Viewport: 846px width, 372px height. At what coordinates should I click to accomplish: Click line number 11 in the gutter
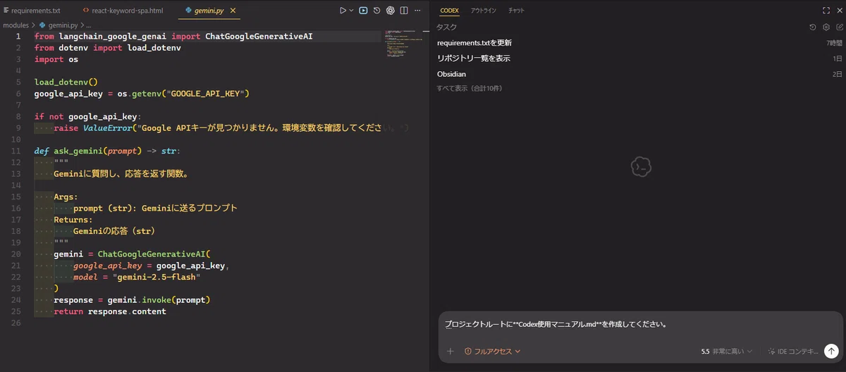click(18, 151)
